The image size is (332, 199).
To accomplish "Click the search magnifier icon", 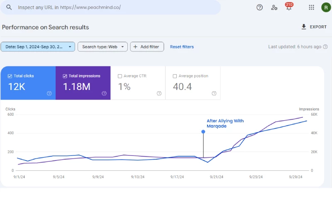I will click(9, 7).
